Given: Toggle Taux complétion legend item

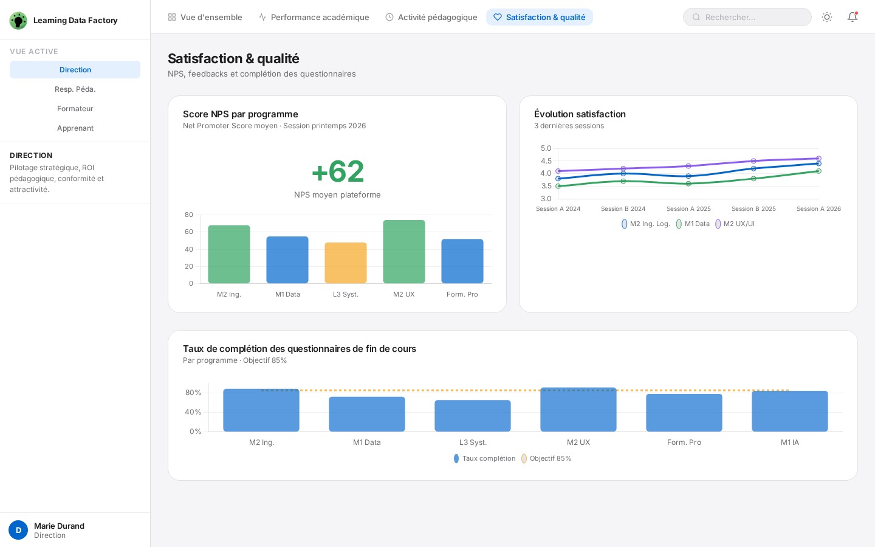Looking at the screenshot, I should [x=484, y=458].
